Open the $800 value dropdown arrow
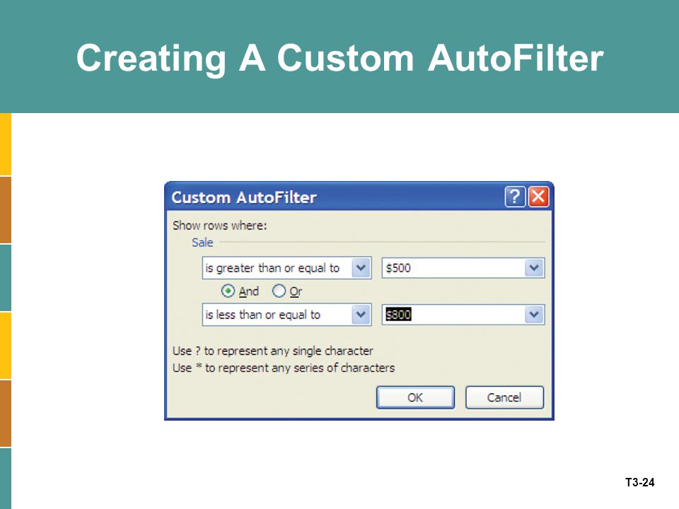The width and height of the screenshot is (679, 509). 534,315
